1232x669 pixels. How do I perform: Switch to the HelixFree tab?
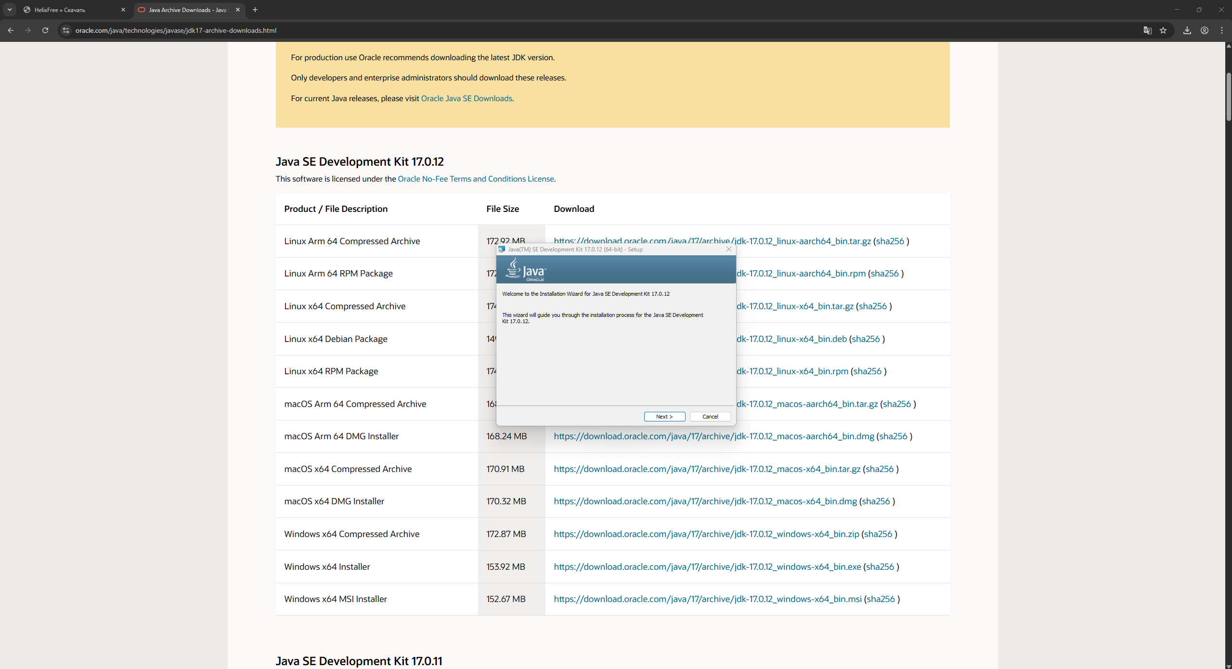[75, 10]
